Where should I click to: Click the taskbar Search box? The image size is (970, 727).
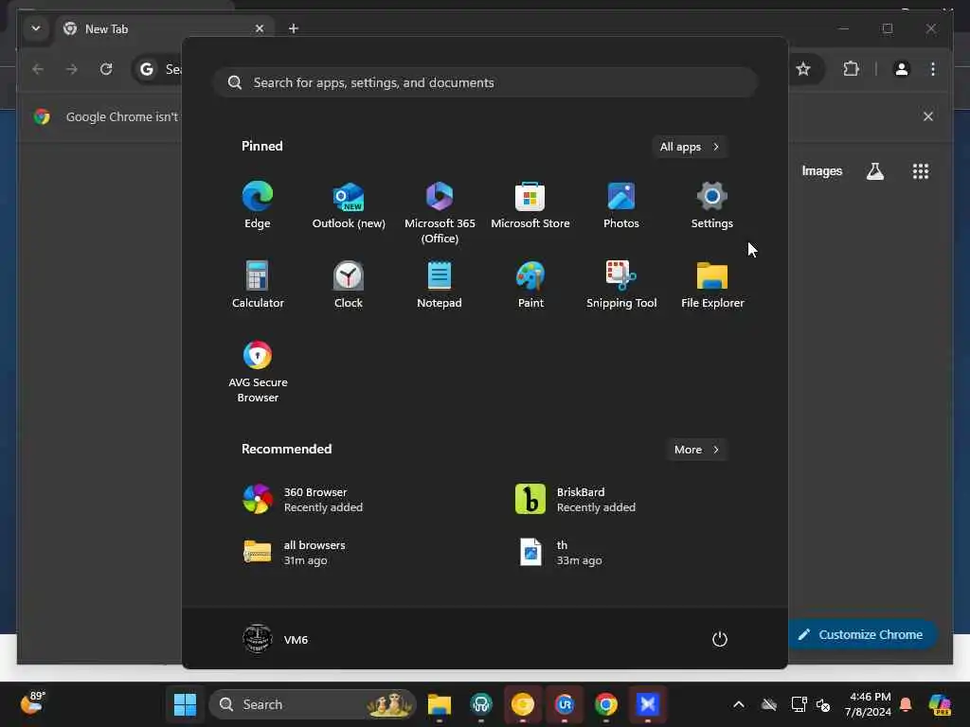pos(313,704)
